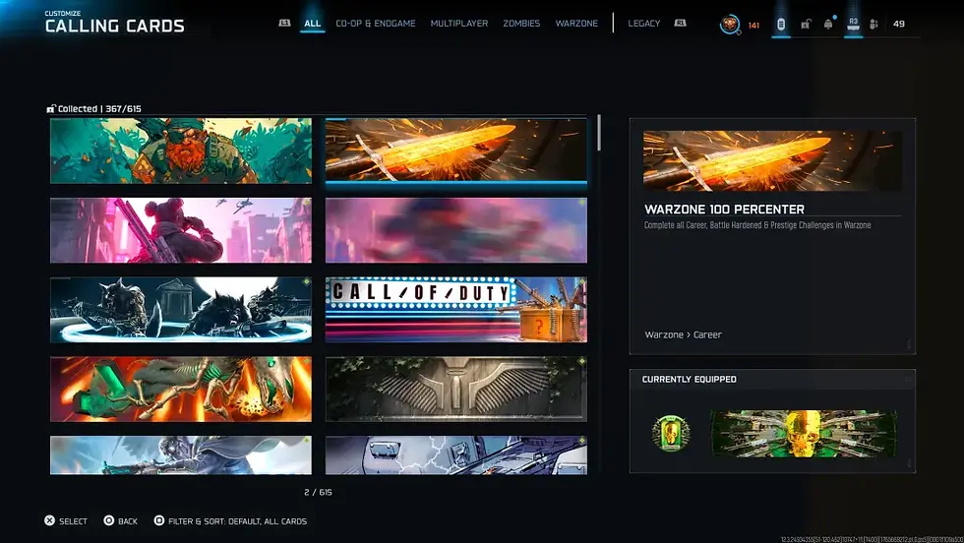Click the Warzone 100 Percenter preview image
The height and width of the screenshot is (543, 964).
(772, 160)
